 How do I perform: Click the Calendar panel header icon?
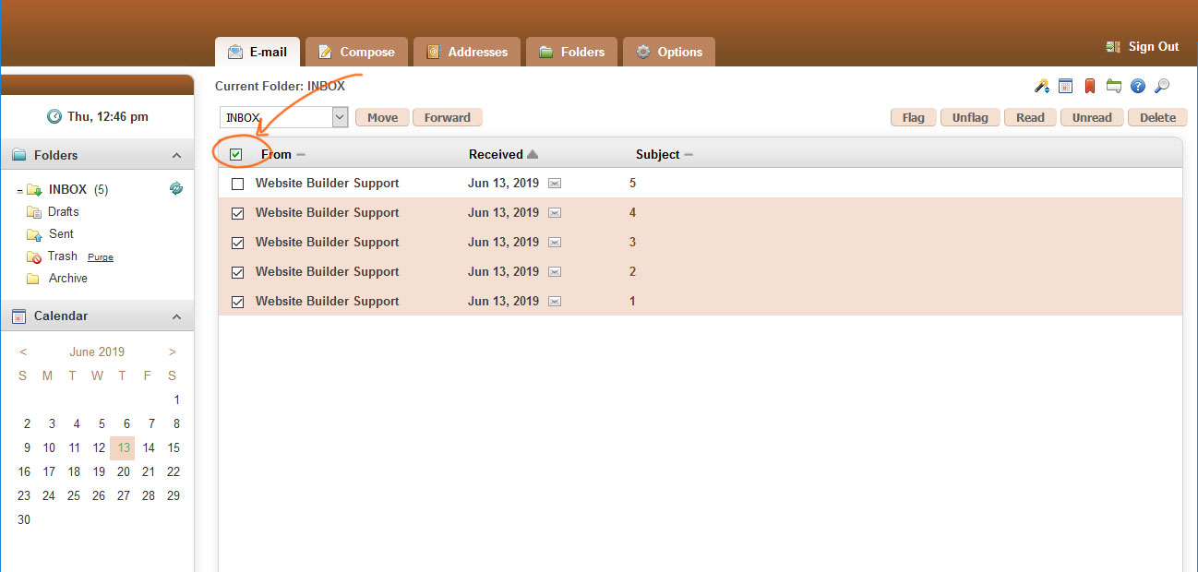pyautogui.click(x=19, y=316)
